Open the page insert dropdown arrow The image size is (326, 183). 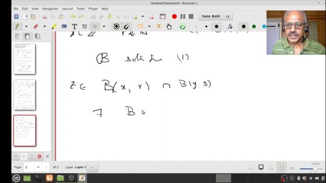[x=143, y=16]
